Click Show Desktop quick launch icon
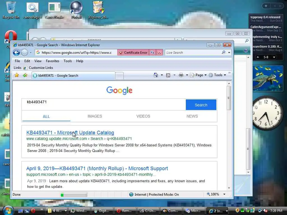This screenshot has width=287, height=215. [x=20, y=211]
